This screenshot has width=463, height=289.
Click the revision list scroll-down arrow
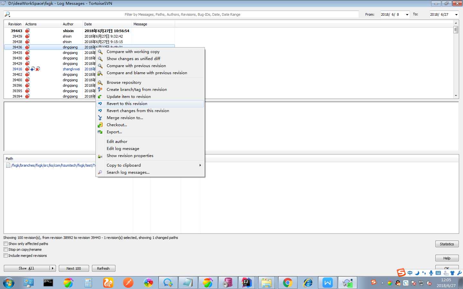click(456, 96)
